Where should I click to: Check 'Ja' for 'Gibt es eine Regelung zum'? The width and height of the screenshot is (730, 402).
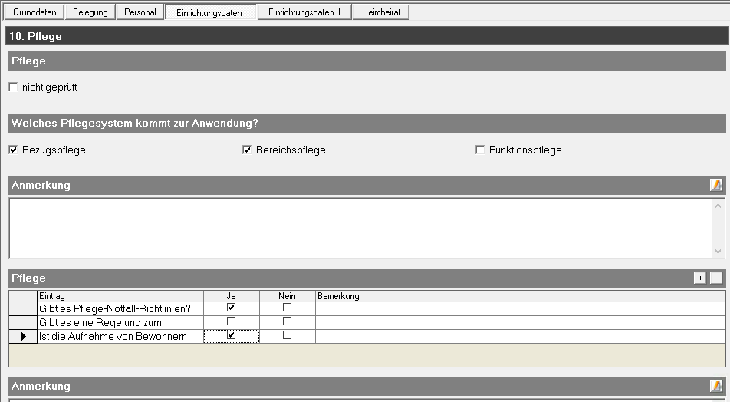231,321
